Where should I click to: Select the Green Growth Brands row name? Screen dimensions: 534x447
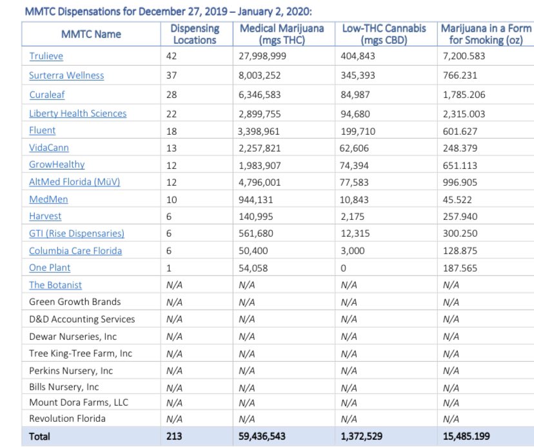(75, 302)
